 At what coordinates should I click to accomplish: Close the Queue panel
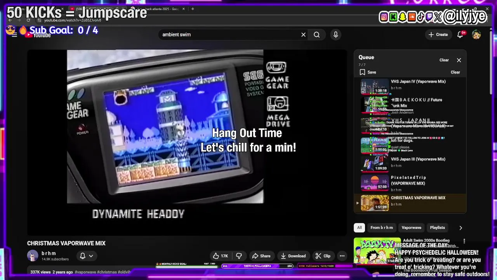[x=459, y=60]
